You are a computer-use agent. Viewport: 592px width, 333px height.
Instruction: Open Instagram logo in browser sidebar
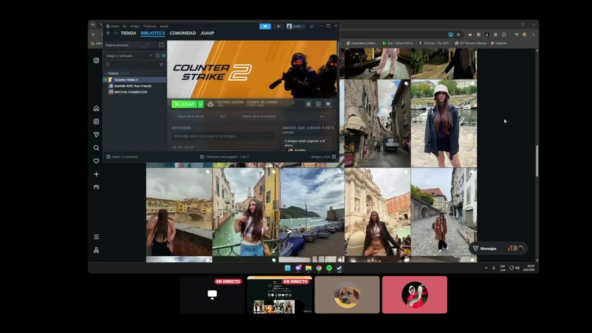96,60
